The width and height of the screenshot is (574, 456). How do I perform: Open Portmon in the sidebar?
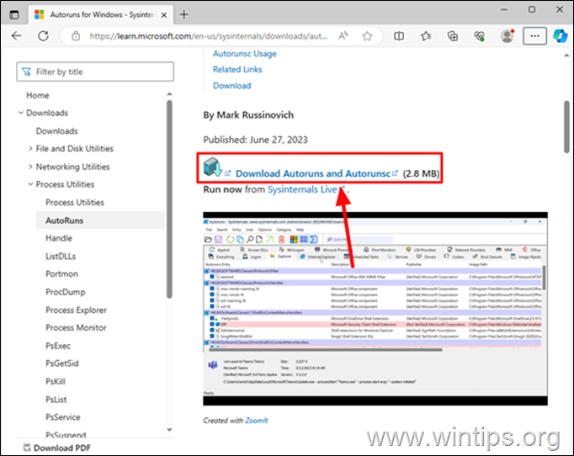[x=61, y=273]
